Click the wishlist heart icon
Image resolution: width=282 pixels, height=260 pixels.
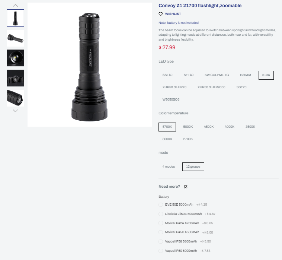pos(161,14)
